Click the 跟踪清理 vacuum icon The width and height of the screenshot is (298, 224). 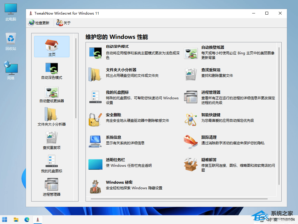[x=191, y=142]
